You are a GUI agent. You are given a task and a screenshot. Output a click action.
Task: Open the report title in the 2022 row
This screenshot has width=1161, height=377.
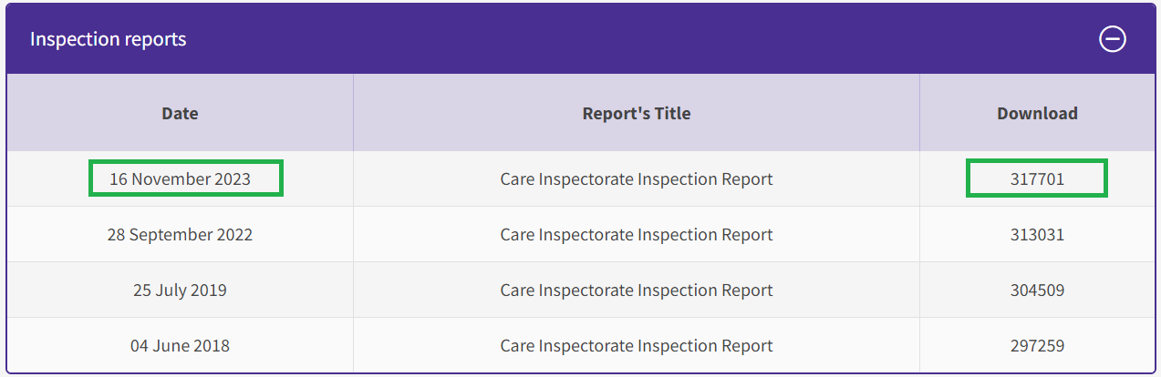(x=637, y=234)
